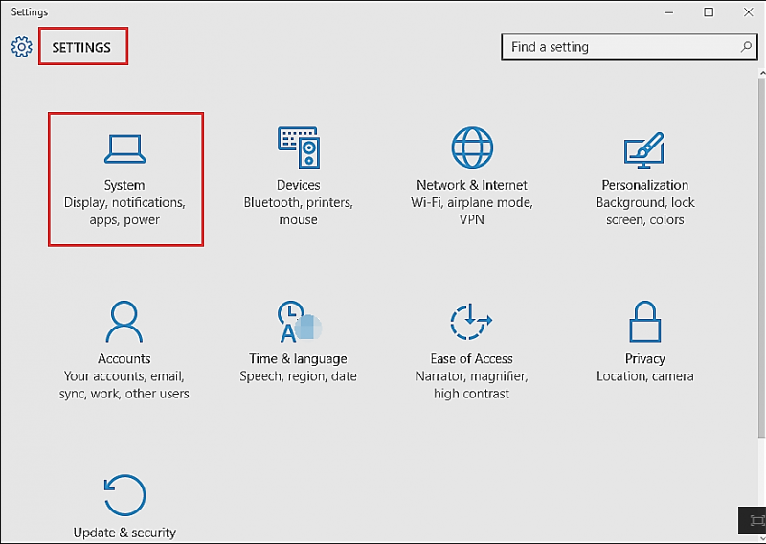Click 'Location, camera' description

pos(644,375)
